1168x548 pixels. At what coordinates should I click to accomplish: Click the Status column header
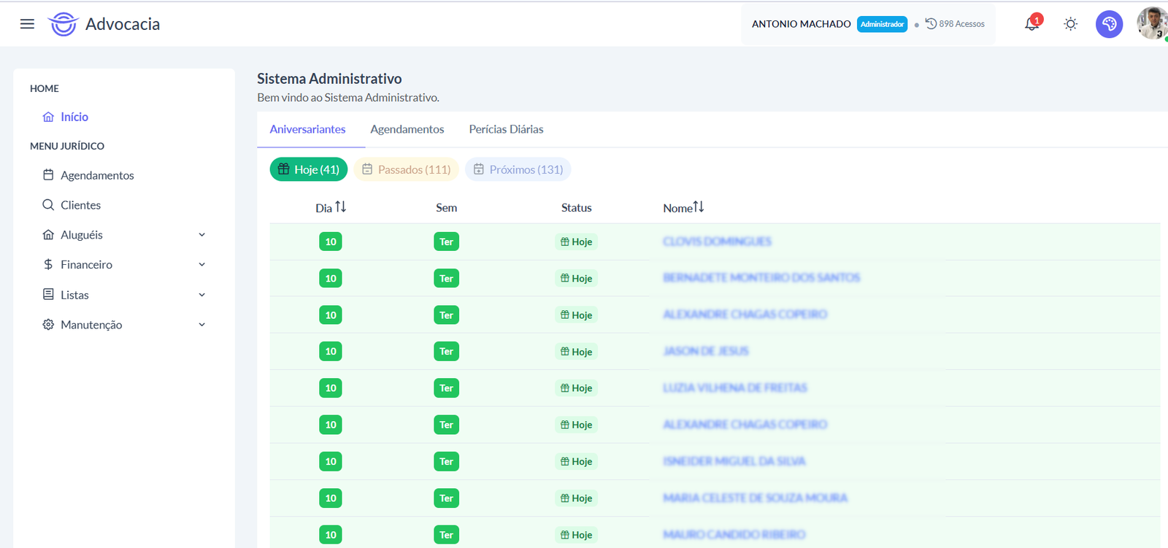click(577, 208)
